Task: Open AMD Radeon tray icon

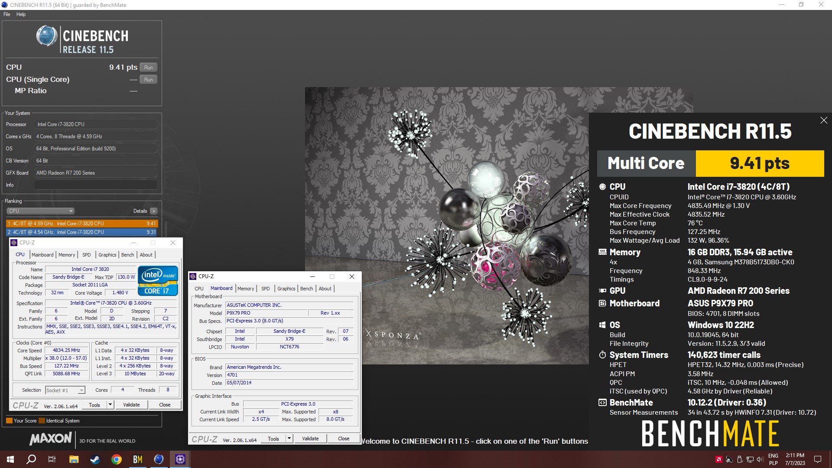Action: [x=718, y=459]
